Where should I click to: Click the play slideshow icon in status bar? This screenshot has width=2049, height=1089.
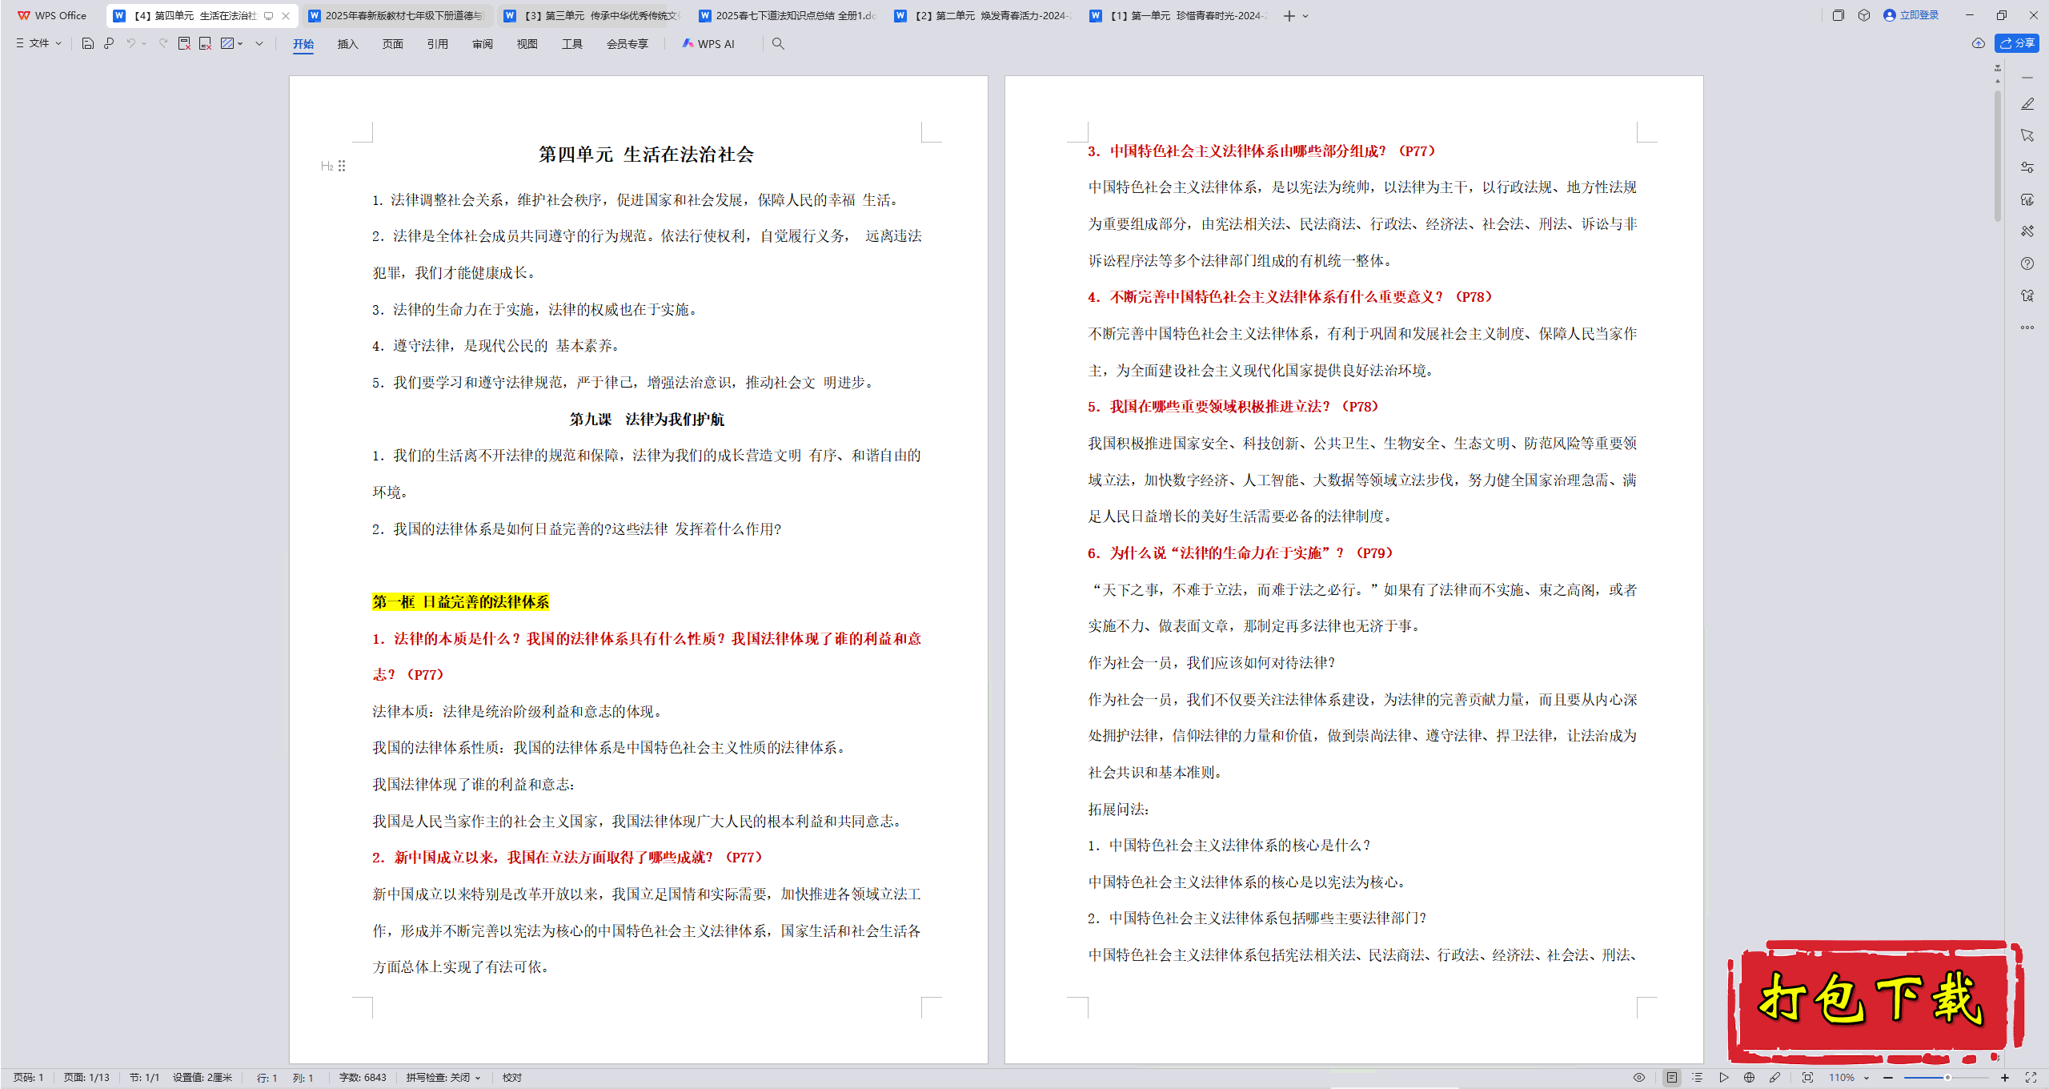(x=1724, y=1078)
